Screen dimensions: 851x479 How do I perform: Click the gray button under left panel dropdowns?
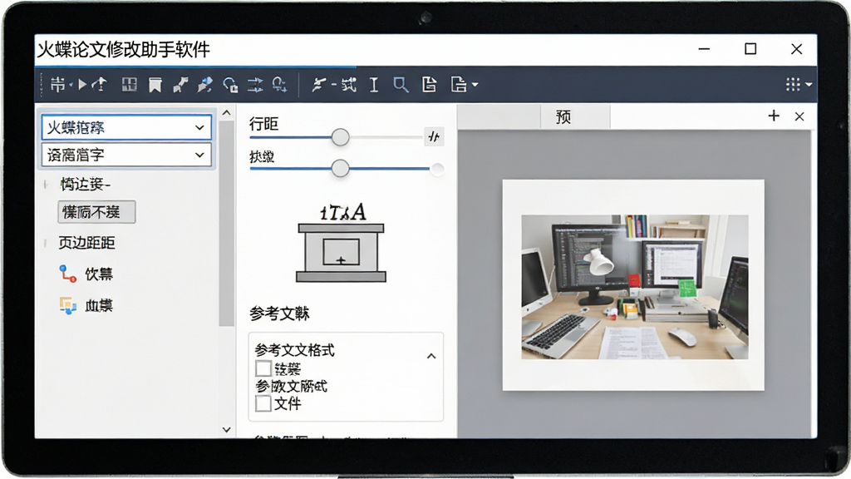(x=96, y=212)
